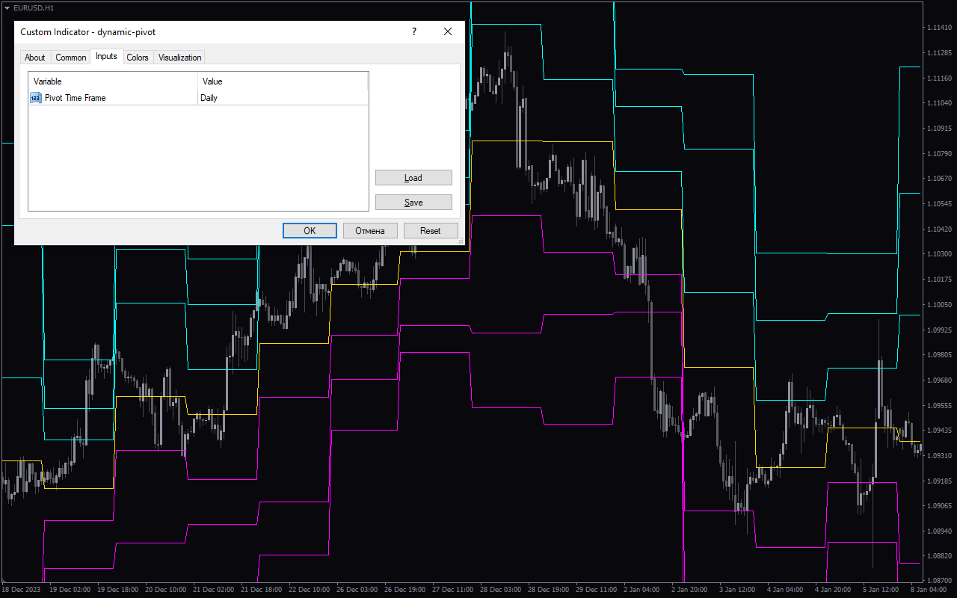Click the Variable column header
The width and height of the screenshot is (957, 598).
click(114, 81)
